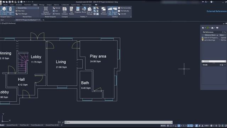Screen dimensions: 227x128
Task: Open the Featured Apps ribbon tab
Action: click(x=87, y=5)
